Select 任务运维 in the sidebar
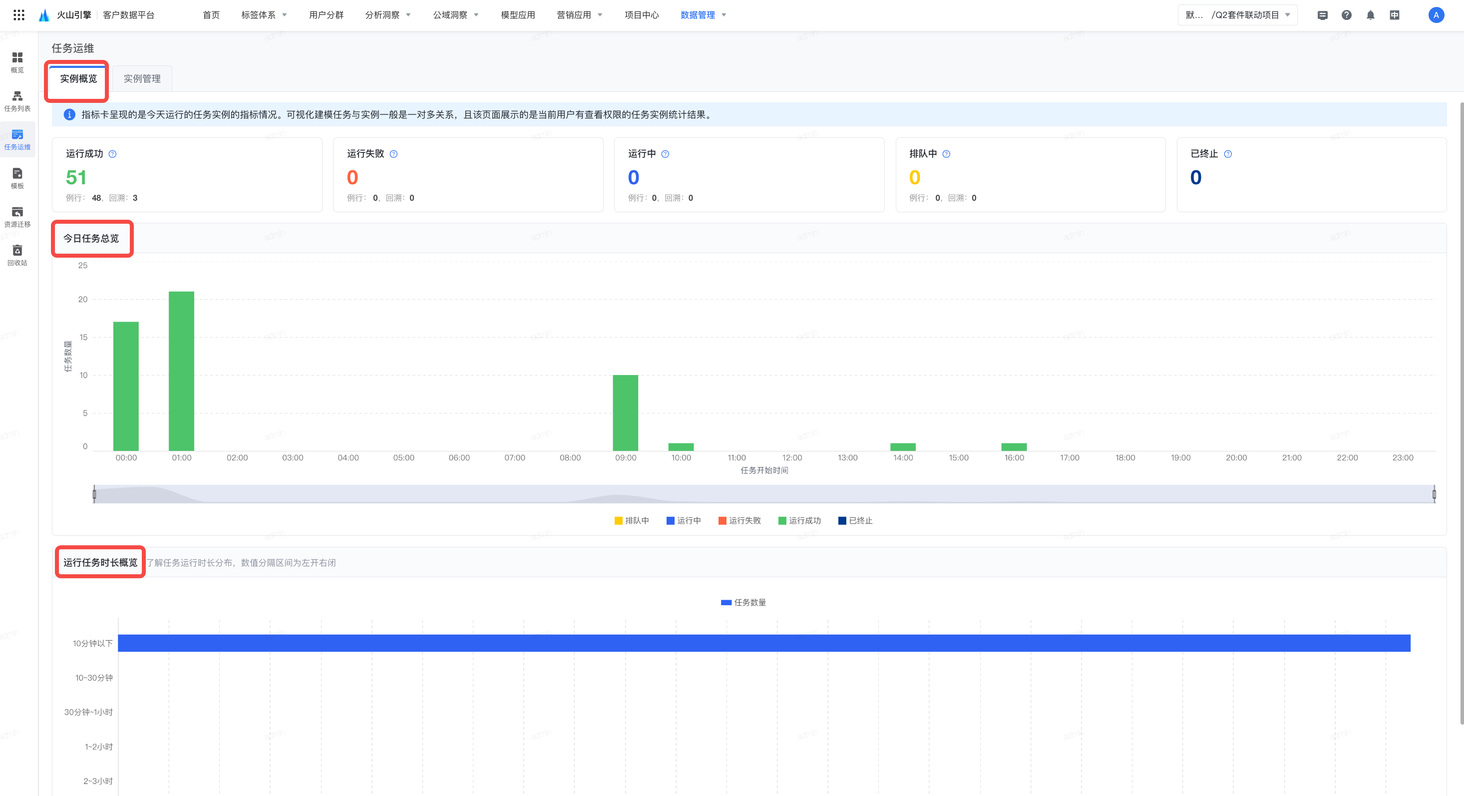 click(x=17, y=140)
